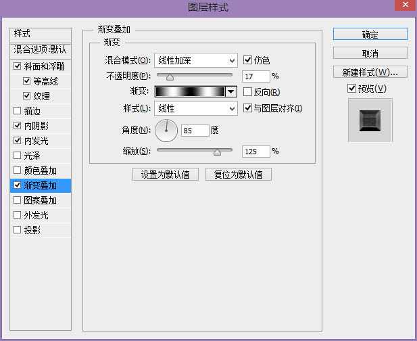Expand the 样式 线性 dropdown
Screen dimensions: 417x341
[196, 109]
